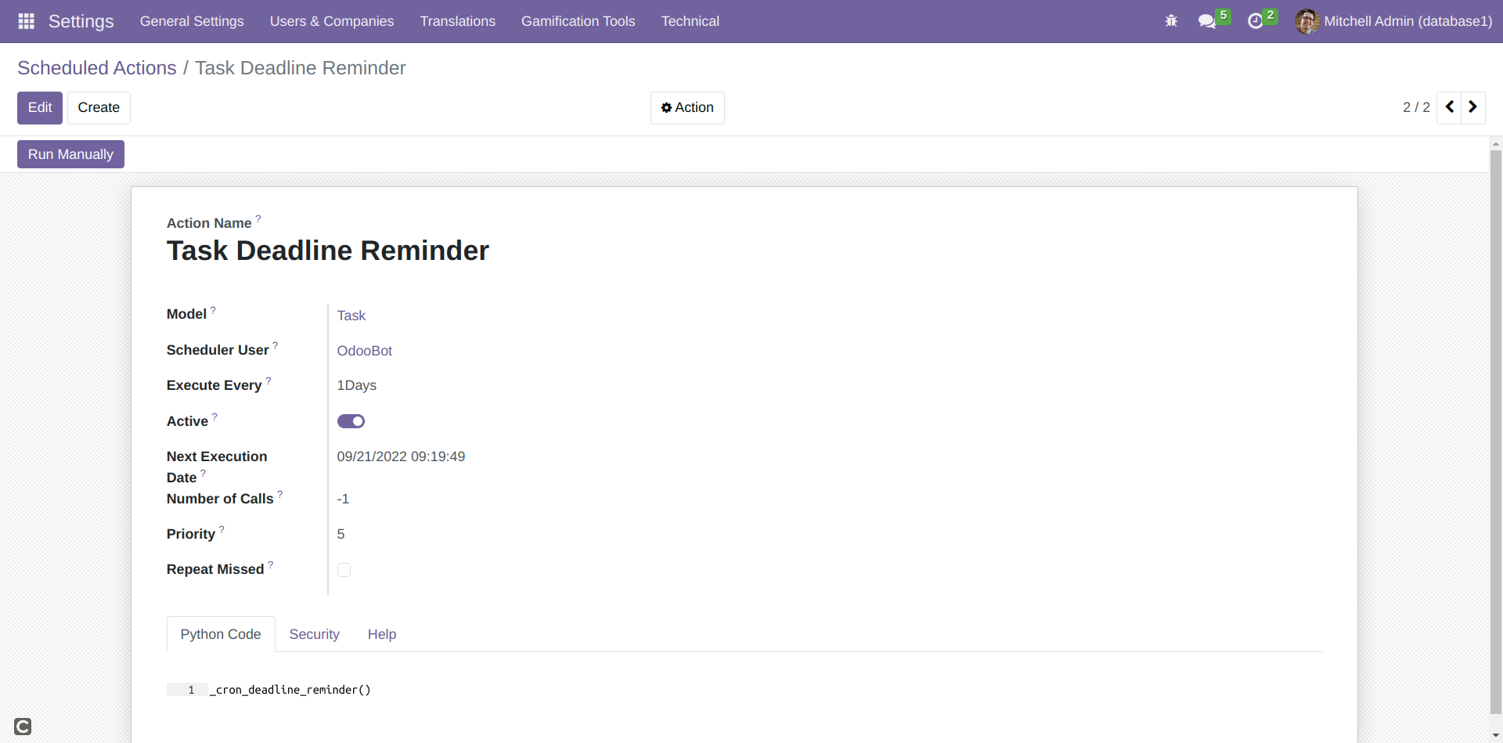Image resolution: width=1503 pixels, height=743 pixels.
Task: Click help mark beside Number of Calls
Action: [x=280, y=494]
